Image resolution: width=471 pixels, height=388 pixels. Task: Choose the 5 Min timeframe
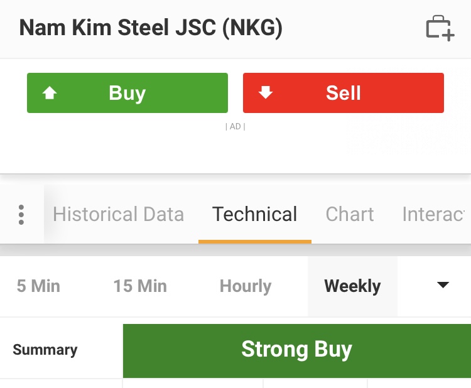point(38,286)
